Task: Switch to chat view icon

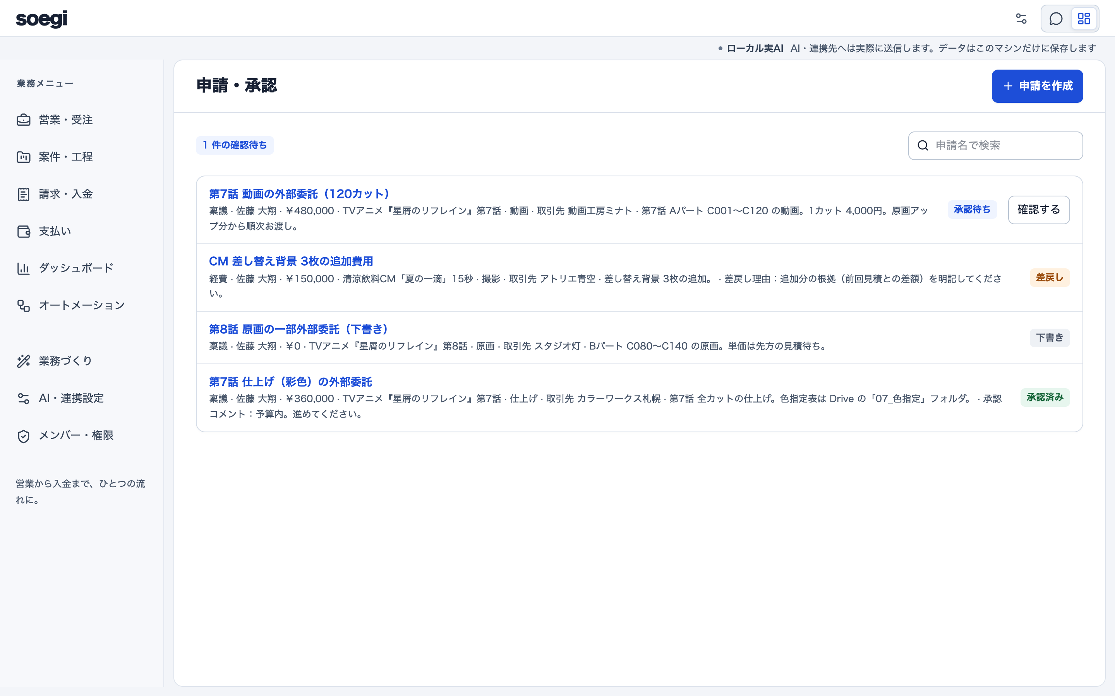Action: [x=1056, y=19]
